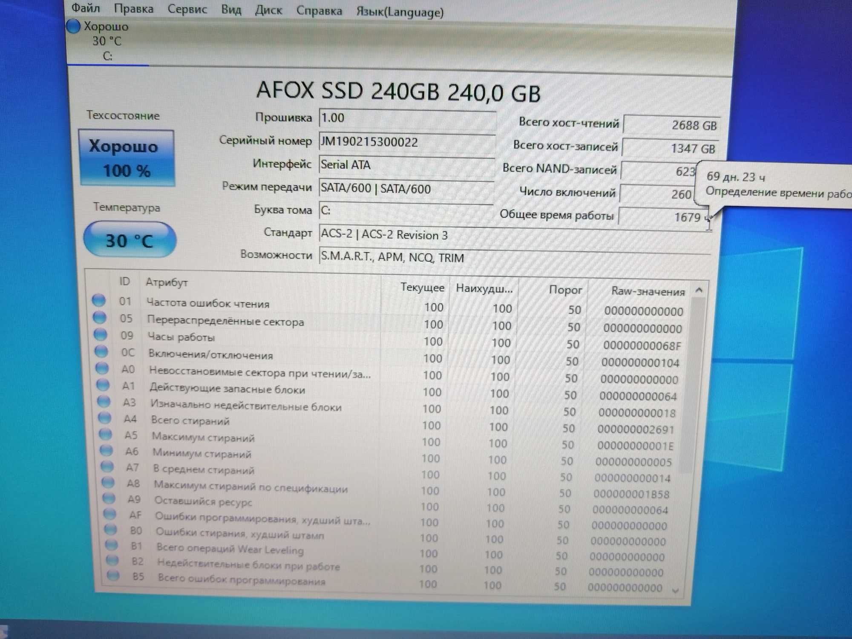This screenshot has height=639, width=852.
Task: Click the status icon of row A0
Action: (102, 368)
